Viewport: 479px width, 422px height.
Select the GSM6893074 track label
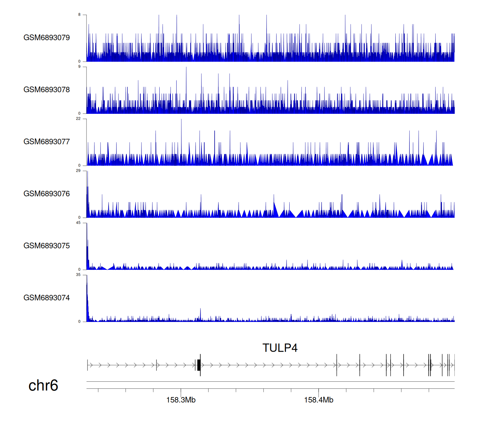47,298
